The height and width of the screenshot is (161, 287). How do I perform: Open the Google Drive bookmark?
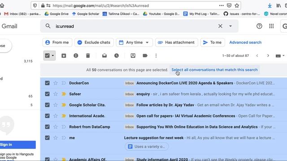tap(57, 14)
